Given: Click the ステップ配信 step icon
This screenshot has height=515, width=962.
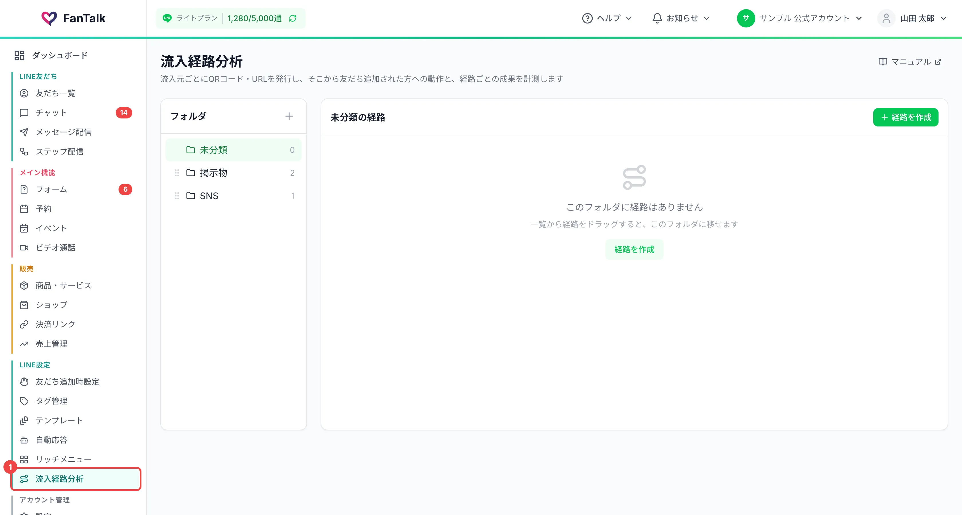Looking at the screenshot, I should tap(24, 152).
